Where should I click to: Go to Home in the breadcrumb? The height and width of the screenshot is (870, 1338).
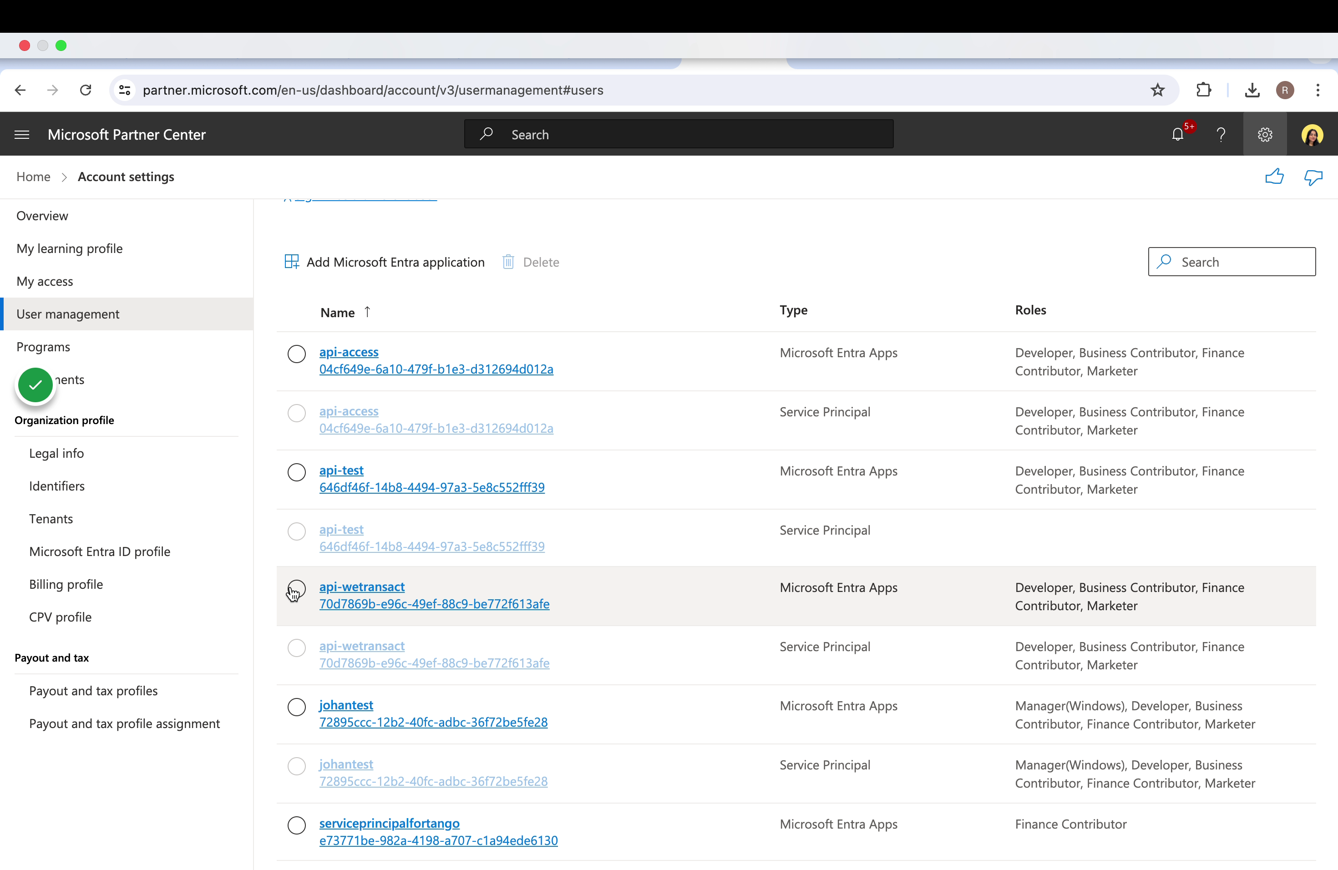pos(33,177)
